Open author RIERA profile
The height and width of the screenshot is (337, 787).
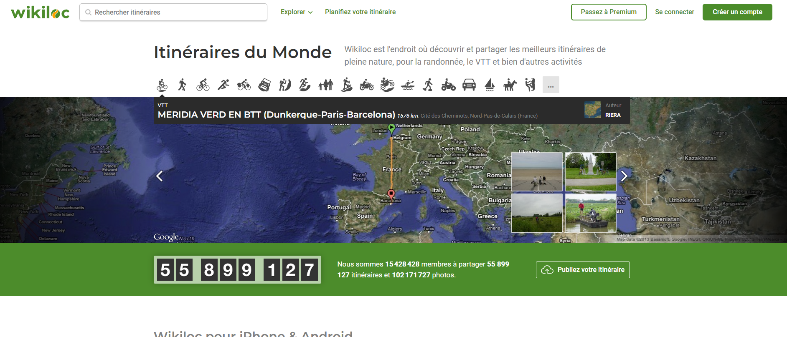[613, 115]
